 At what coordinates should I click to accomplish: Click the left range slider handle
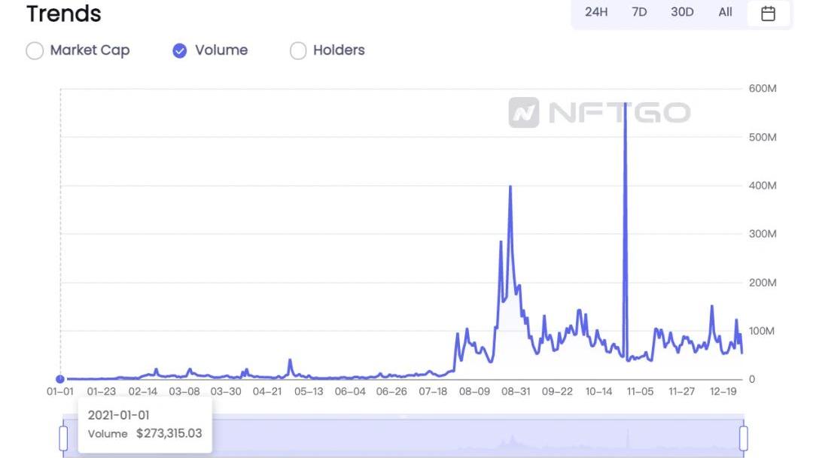(63, 438)
